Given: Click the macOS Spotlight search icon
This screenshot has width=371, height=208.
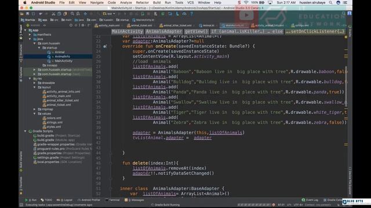Looking at the screenshot, I should point(330,2).
